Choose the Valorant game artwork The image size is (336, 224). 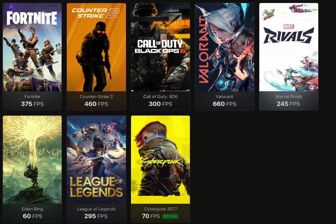[x=225, y=47]
